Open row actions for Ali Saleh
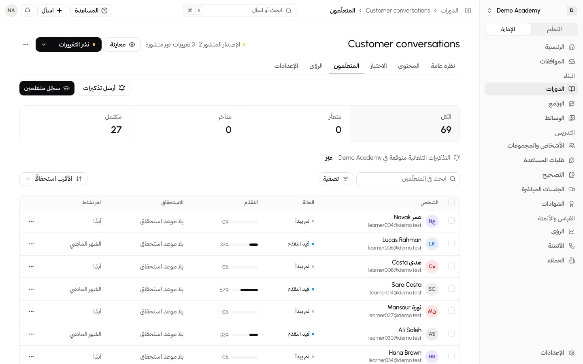The height and width of the screenshot is (364, 583). [x=31, y=334]
